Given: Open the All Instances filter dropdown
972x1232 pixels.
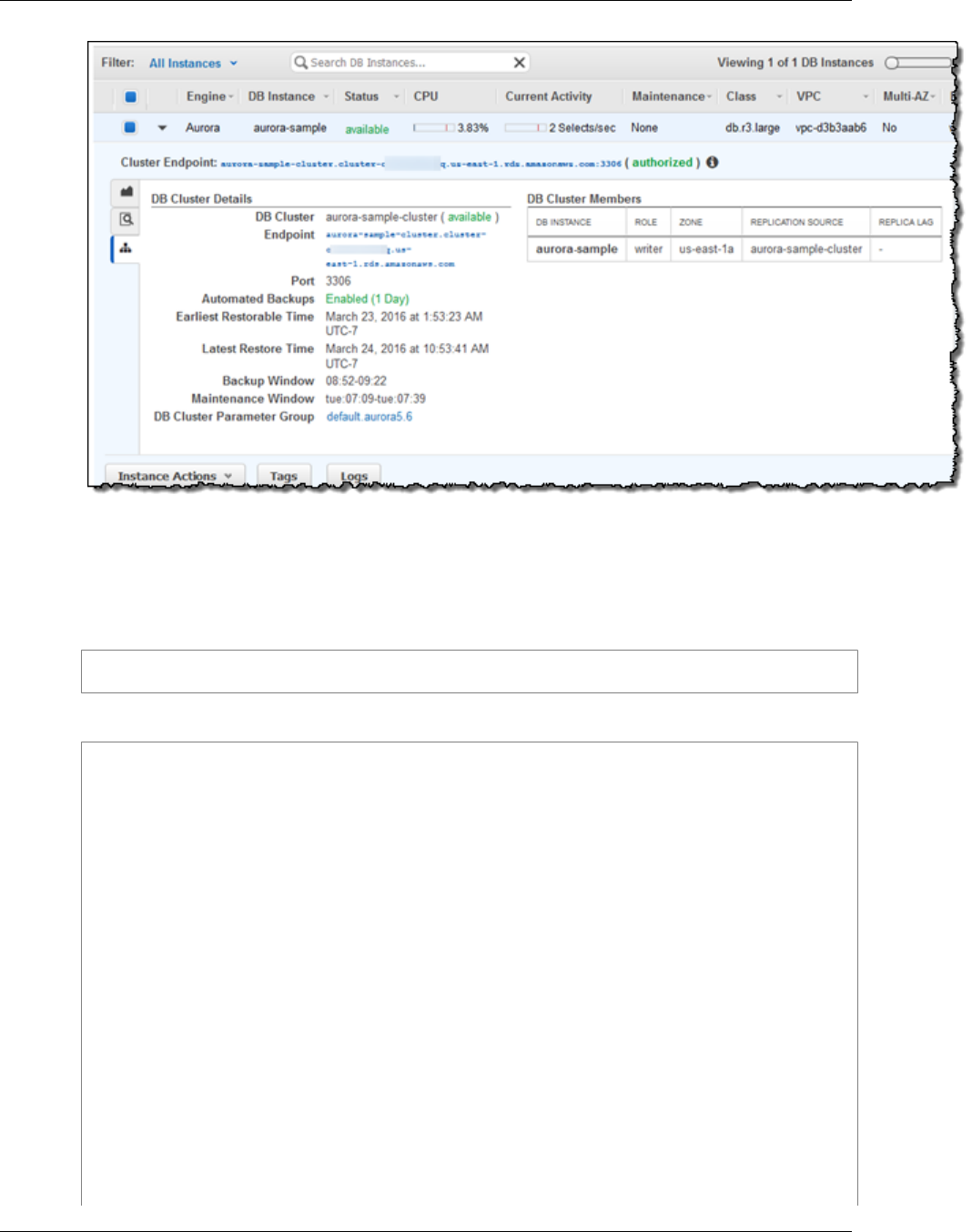Looking at the screenshot, I should point(193,63).
